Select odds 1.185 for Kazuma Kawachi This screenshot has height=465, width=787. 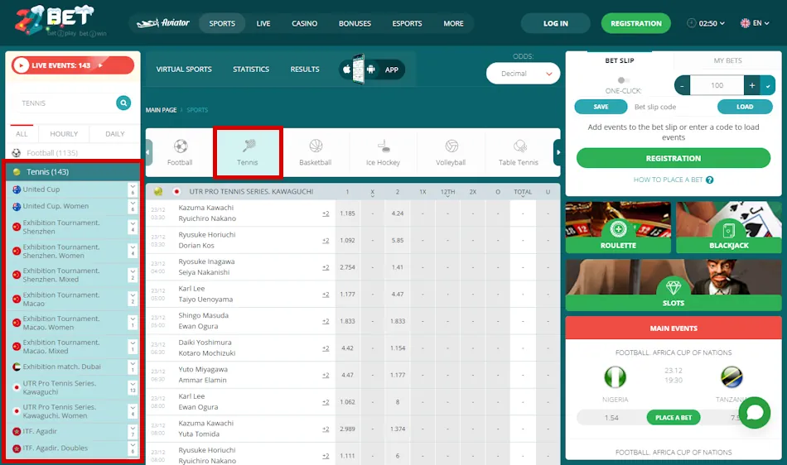click(347, 213)
